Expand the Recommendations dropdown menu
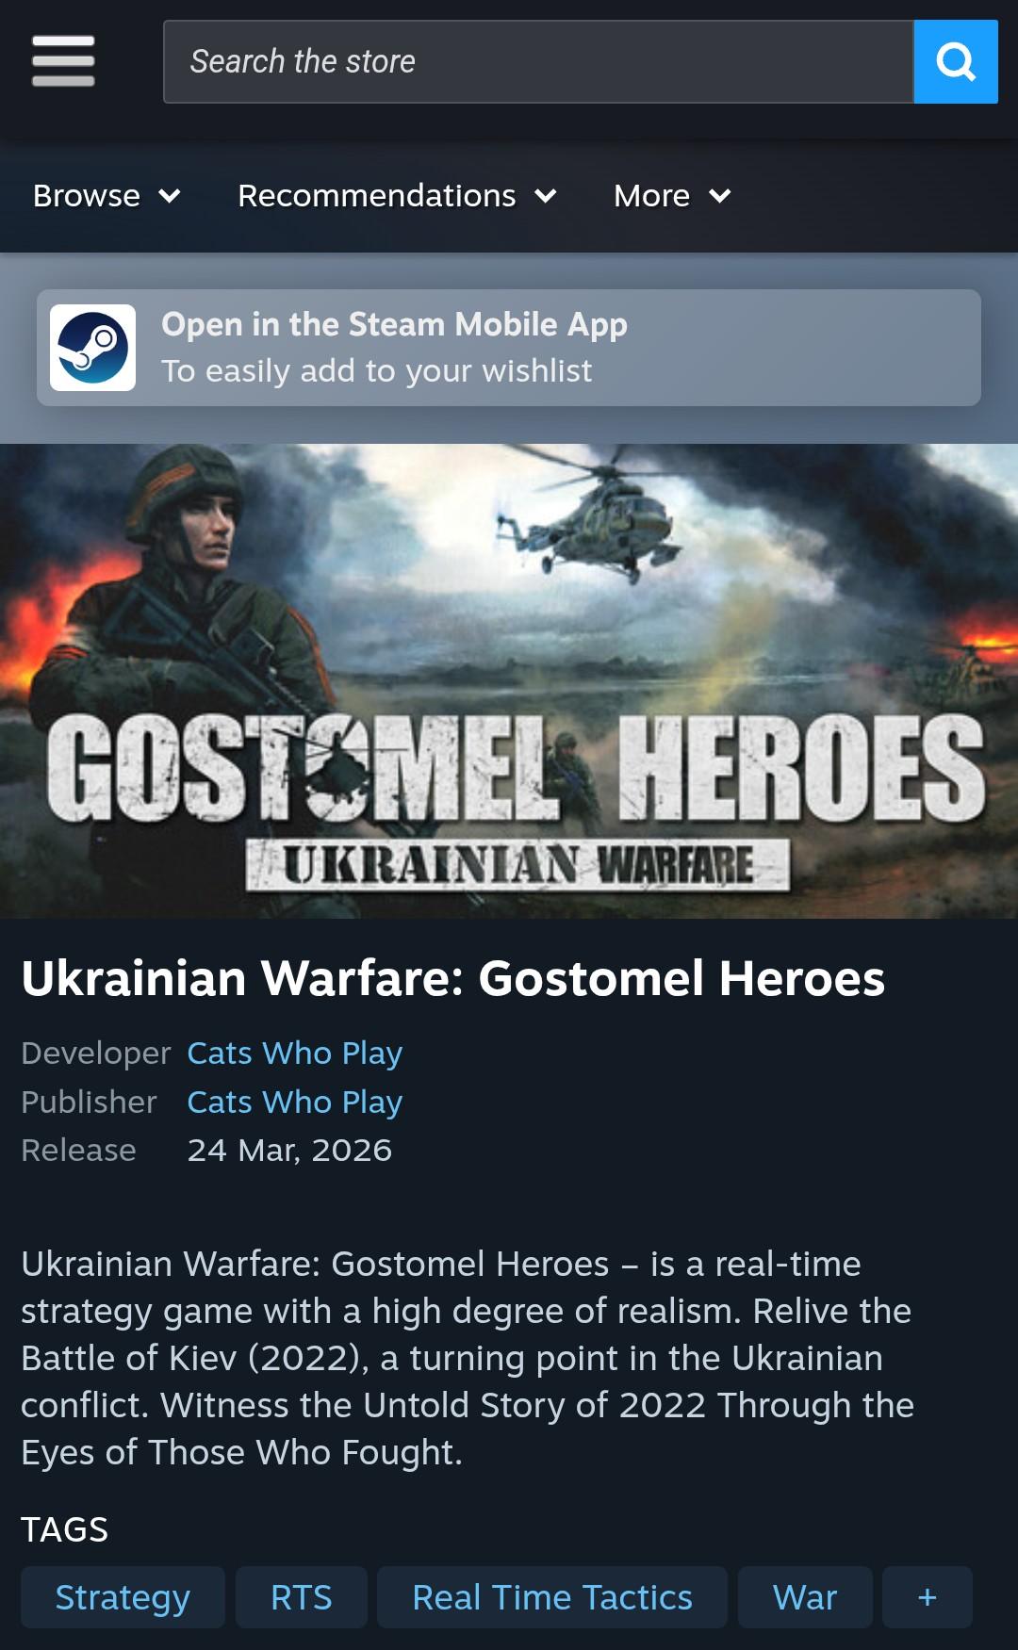Image resolution: width=1018 pixels, height=1650 pixels. [x=397, y=196]
